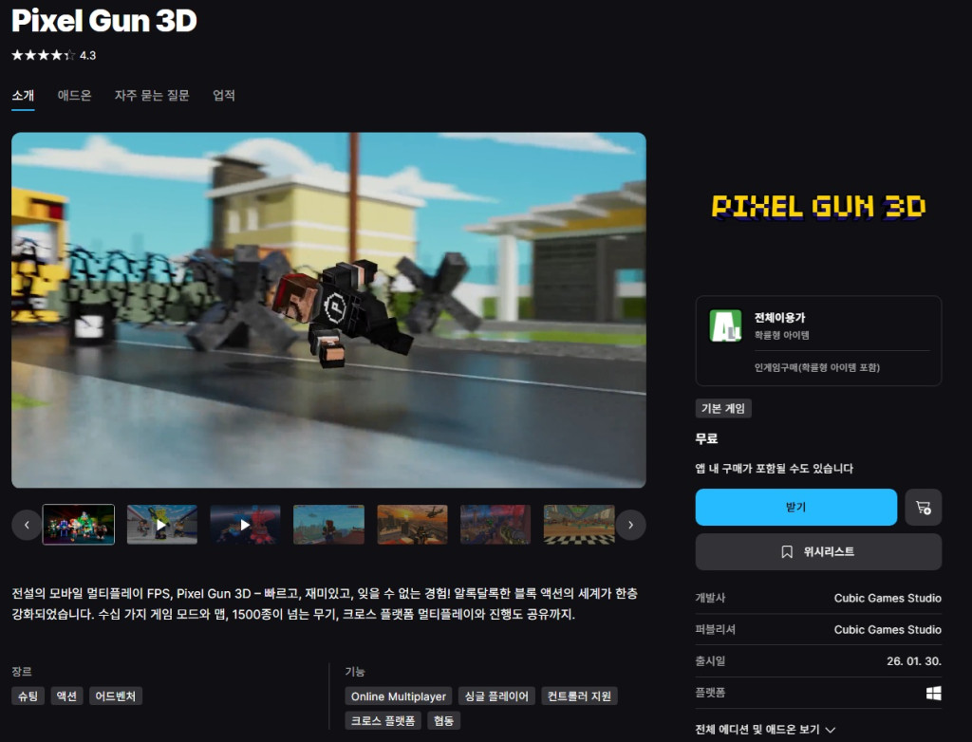Click the Windows platform icon
The height and width of the screenshot is (742, 972).
[933, 694]
